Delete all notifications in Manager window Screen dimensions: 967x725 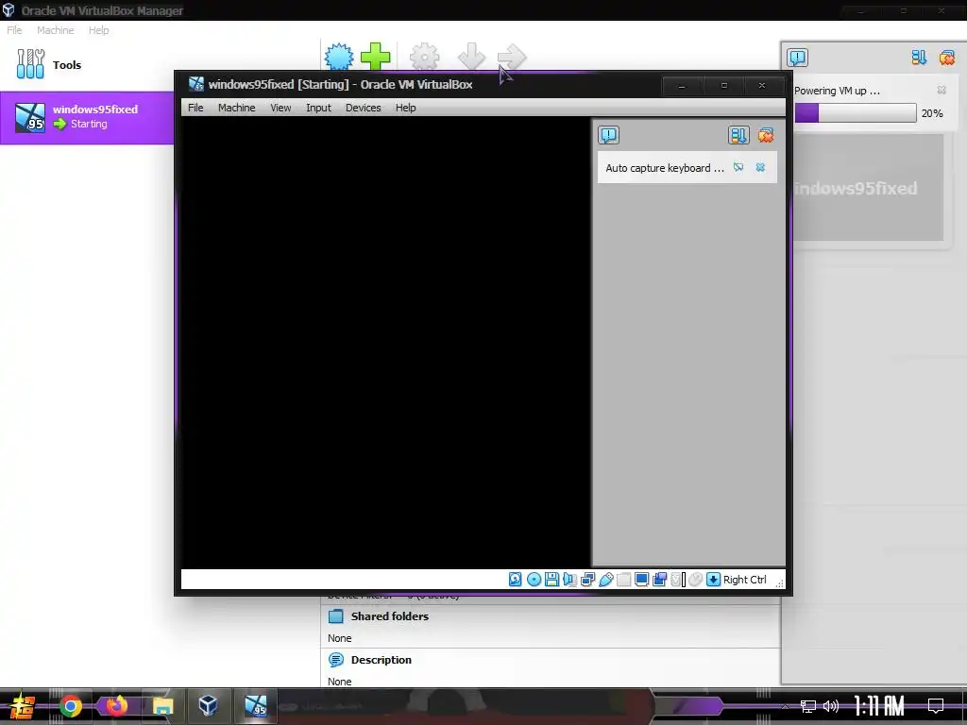[x=946, y=58]
